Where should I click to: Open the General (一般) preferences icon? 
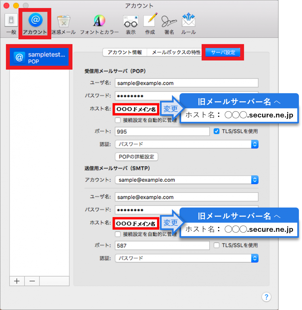coord(11,24)
